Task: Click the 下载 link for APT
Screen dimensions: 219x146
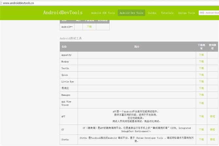Action: coord(201,116)
